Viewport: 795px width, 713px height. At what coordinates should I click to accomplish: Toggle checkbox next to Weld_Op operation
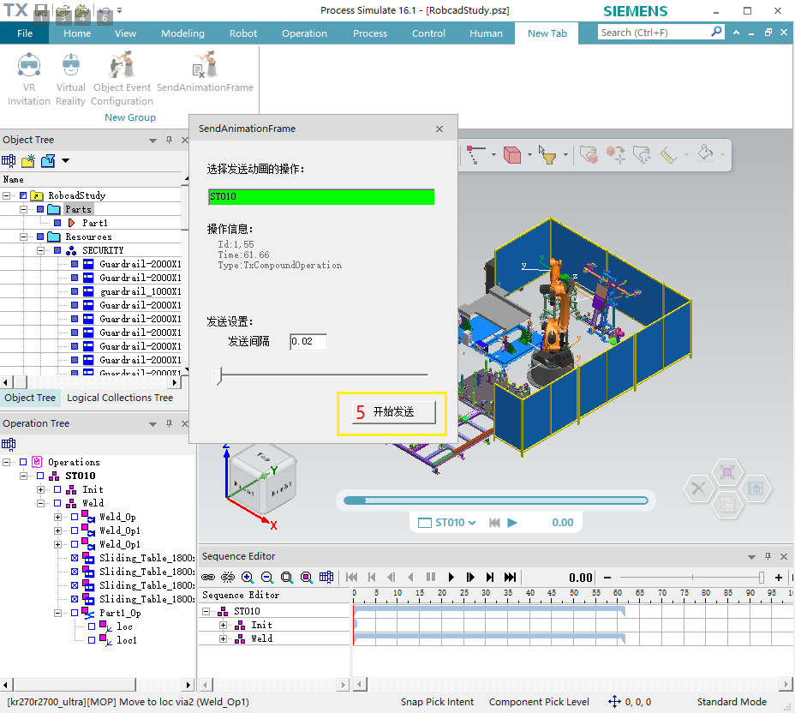(75, 517)
